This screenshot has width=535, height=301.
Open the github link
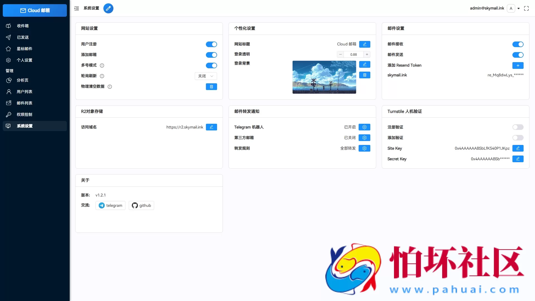(x=141, y=205)
